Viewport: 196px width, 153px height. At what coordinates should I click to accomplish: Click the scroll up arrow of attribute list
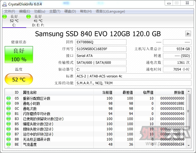[x=189, y=91]
